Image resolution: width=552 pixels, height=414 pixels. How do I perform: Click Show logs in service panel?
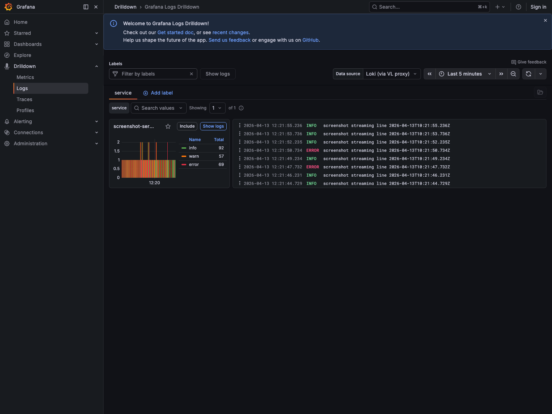(x=213, y=126)
